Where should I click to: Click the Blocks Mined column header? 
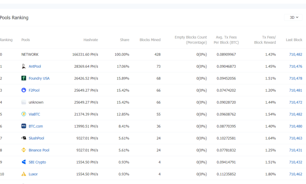(150, 40)
